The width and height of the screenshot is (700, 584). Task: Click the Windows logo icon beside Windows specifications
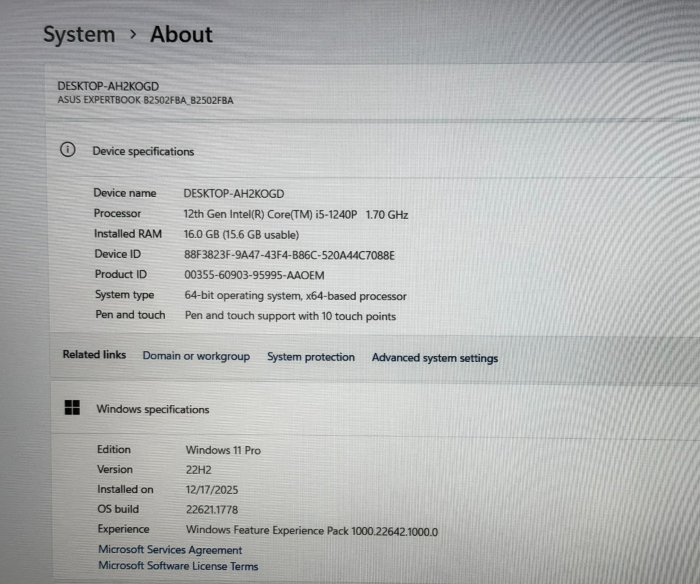point(72,407)
